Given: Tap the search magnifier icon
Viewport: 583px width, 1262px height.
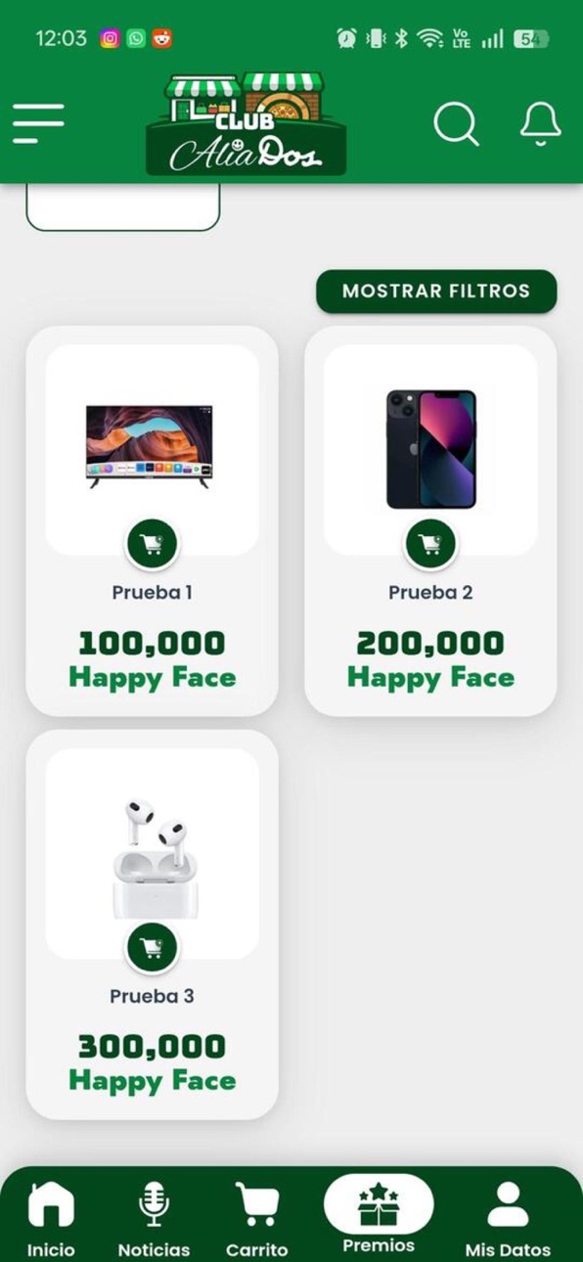Looking at the screenshot, I should pos(456,124).
